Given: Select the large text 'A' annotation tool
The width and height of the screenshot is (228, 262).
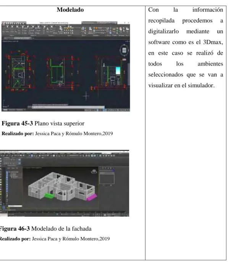Looking at the screenshot, I should (47, 29).
